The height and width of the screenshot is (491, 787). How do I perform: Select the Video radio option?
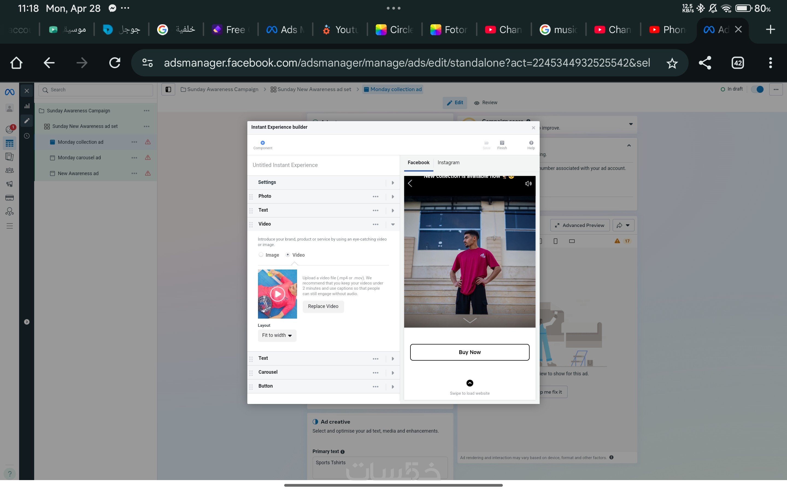288,255
